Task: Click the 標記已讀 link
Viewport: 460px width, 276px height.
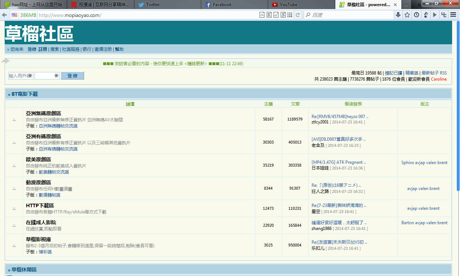Action: [394, 73]
